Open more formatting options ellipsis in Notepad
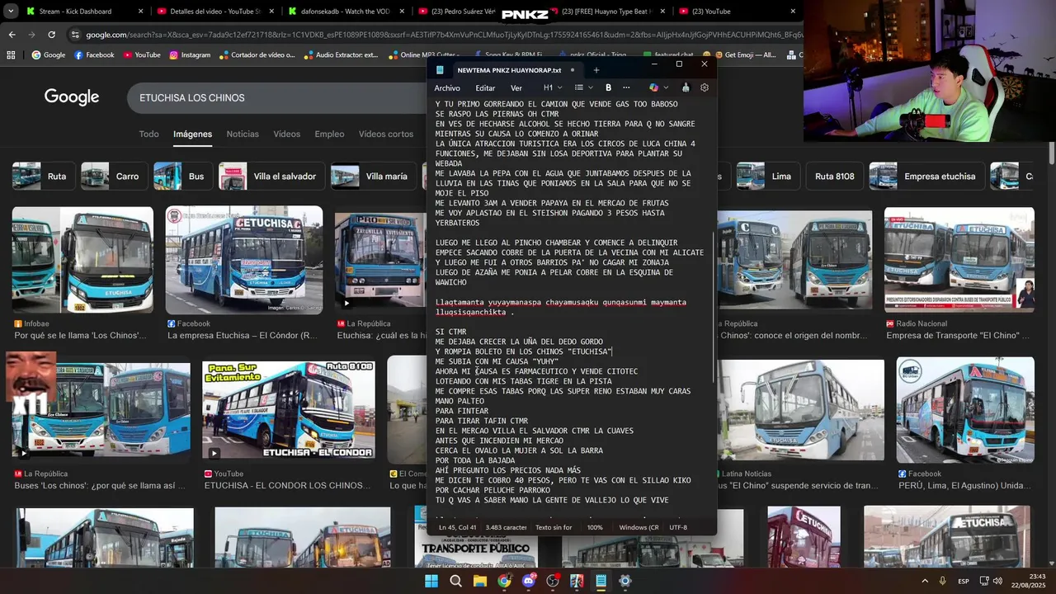The height and width of the screenshot is (594, 1056). click(x=626, y=87)
